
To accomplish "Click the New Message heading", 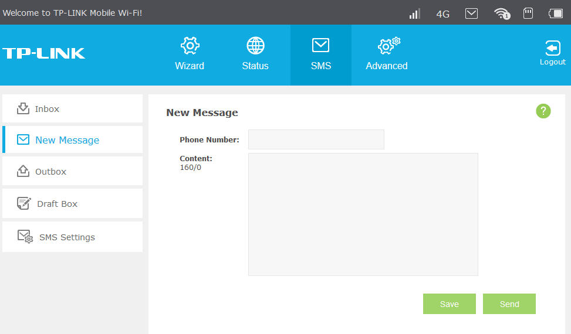I will [x=202, y=113].
